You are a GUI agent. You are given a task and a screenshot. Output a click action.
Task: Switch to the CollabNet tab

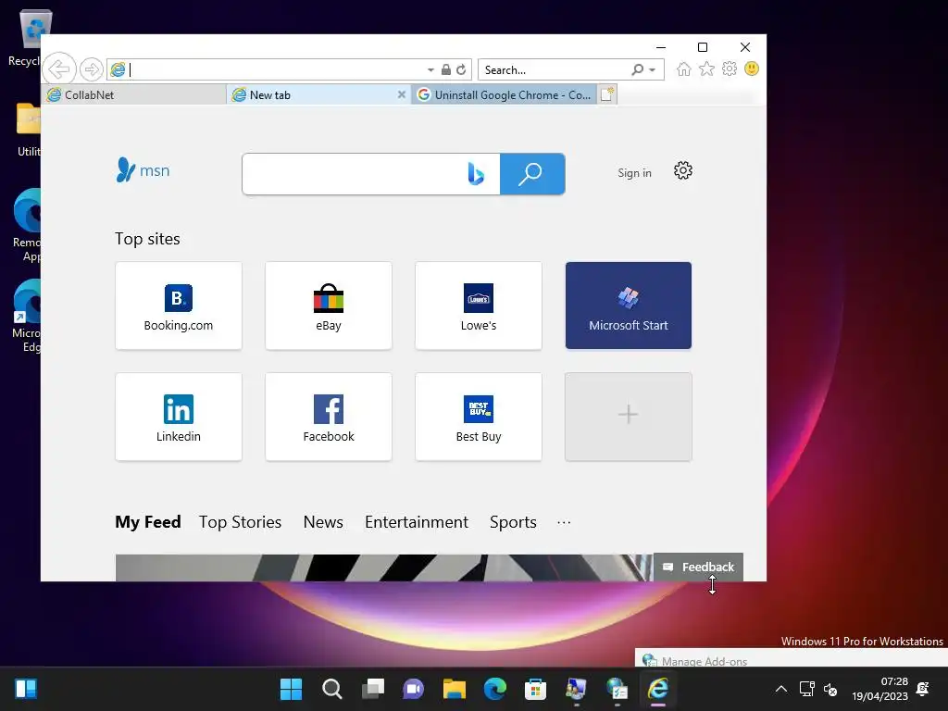[x=134, y=95]
